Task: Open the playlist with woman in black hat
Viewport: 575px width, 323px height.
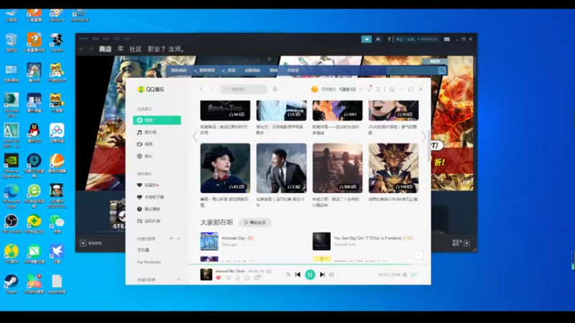Action: click(x=225, y=168)
